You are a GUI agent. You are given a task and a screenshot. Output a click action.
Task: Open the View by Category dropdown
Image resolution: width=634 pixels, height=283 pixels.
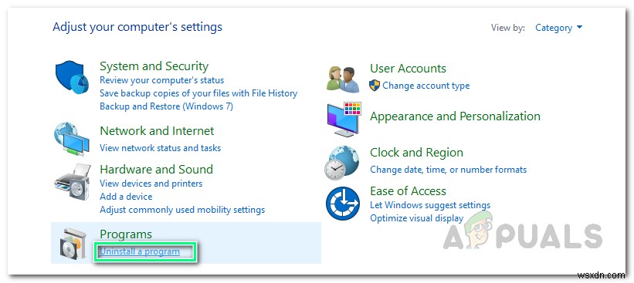pos(559,28)
